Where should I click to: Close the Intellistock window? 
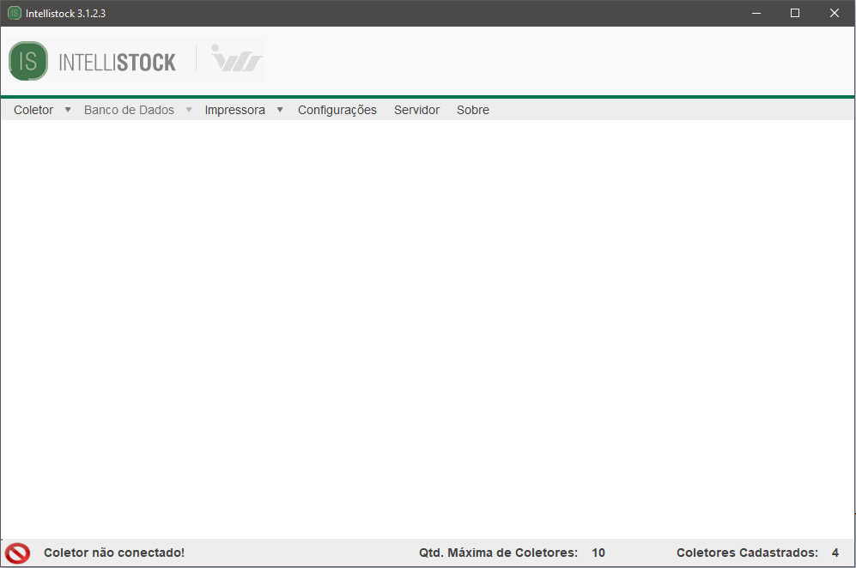tap(835, 13)
